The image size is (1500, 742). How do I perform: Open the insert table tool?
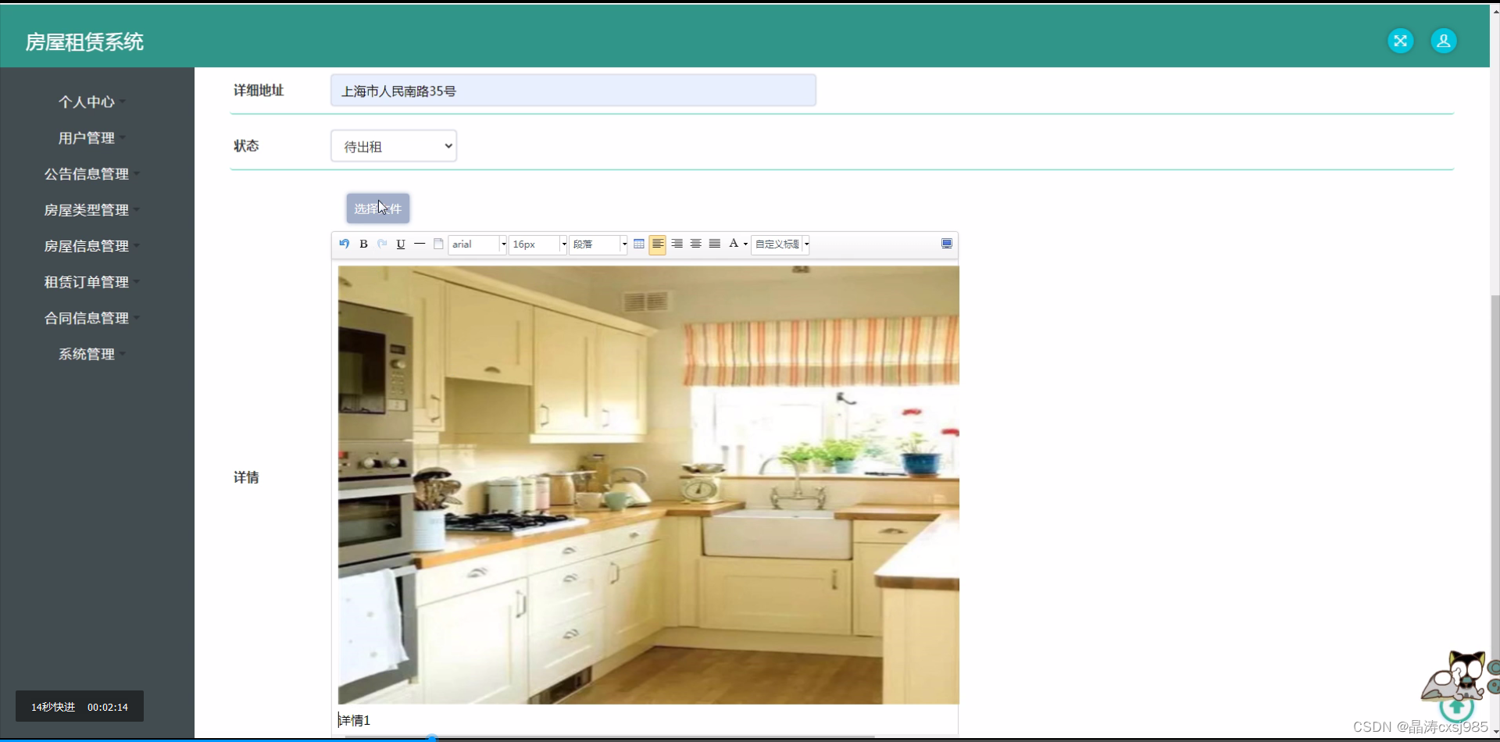click(x=639, y=244)
